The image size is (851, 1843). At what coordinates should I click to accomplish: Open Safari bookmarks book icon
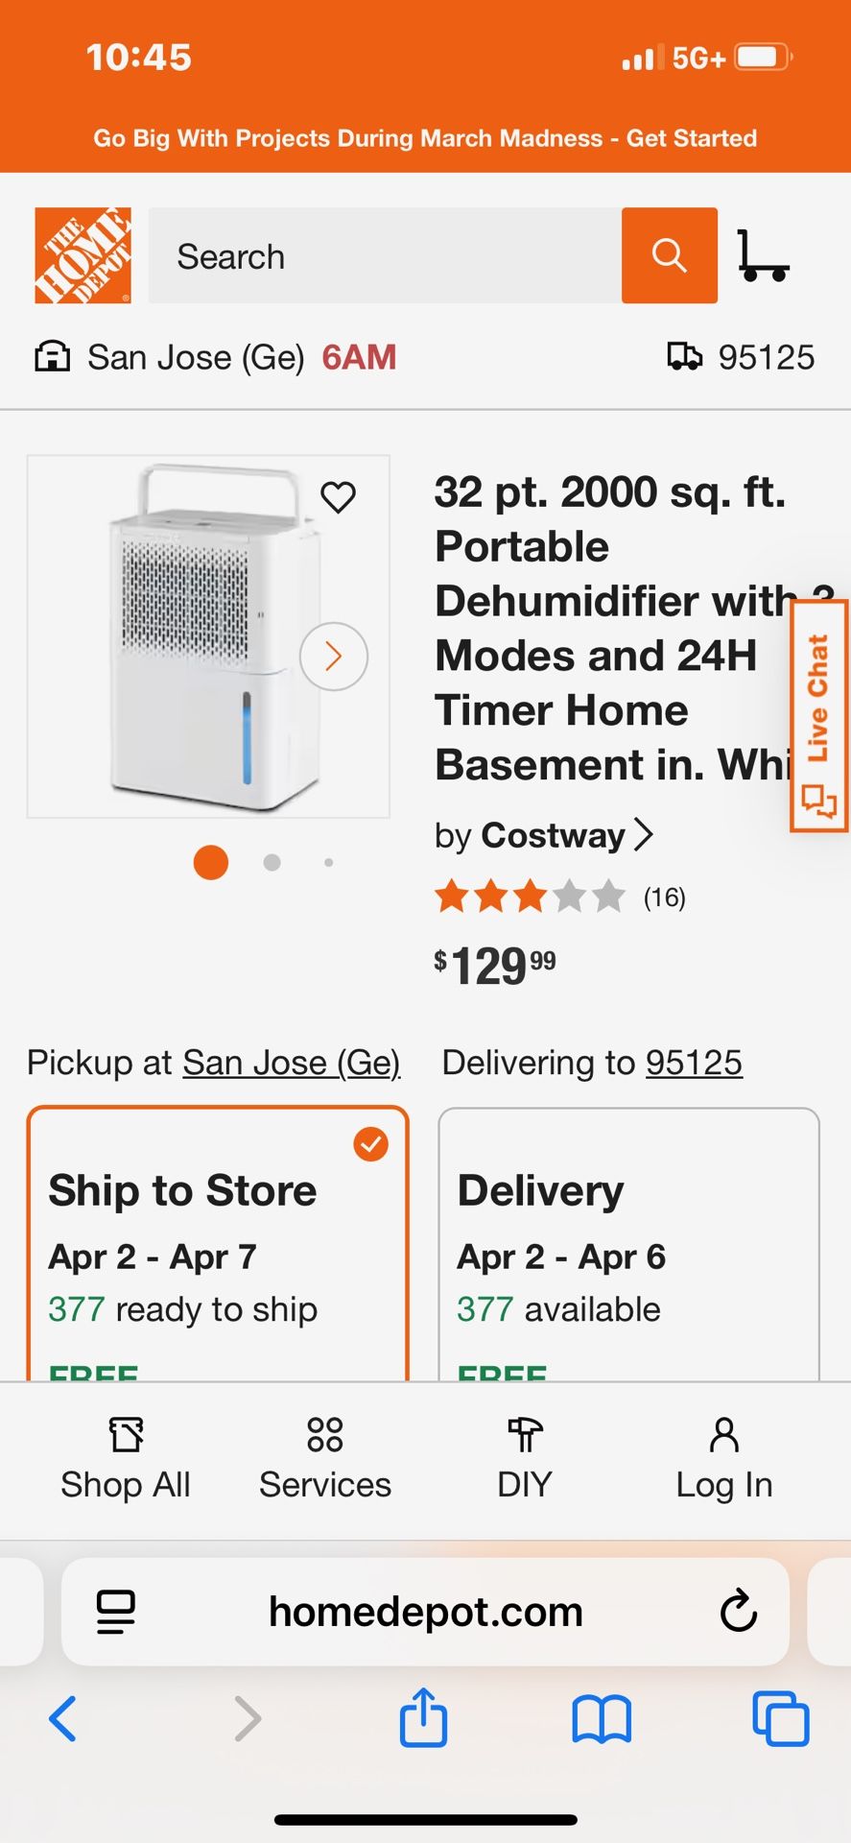pyautogui.click(x=602, y=1717)
